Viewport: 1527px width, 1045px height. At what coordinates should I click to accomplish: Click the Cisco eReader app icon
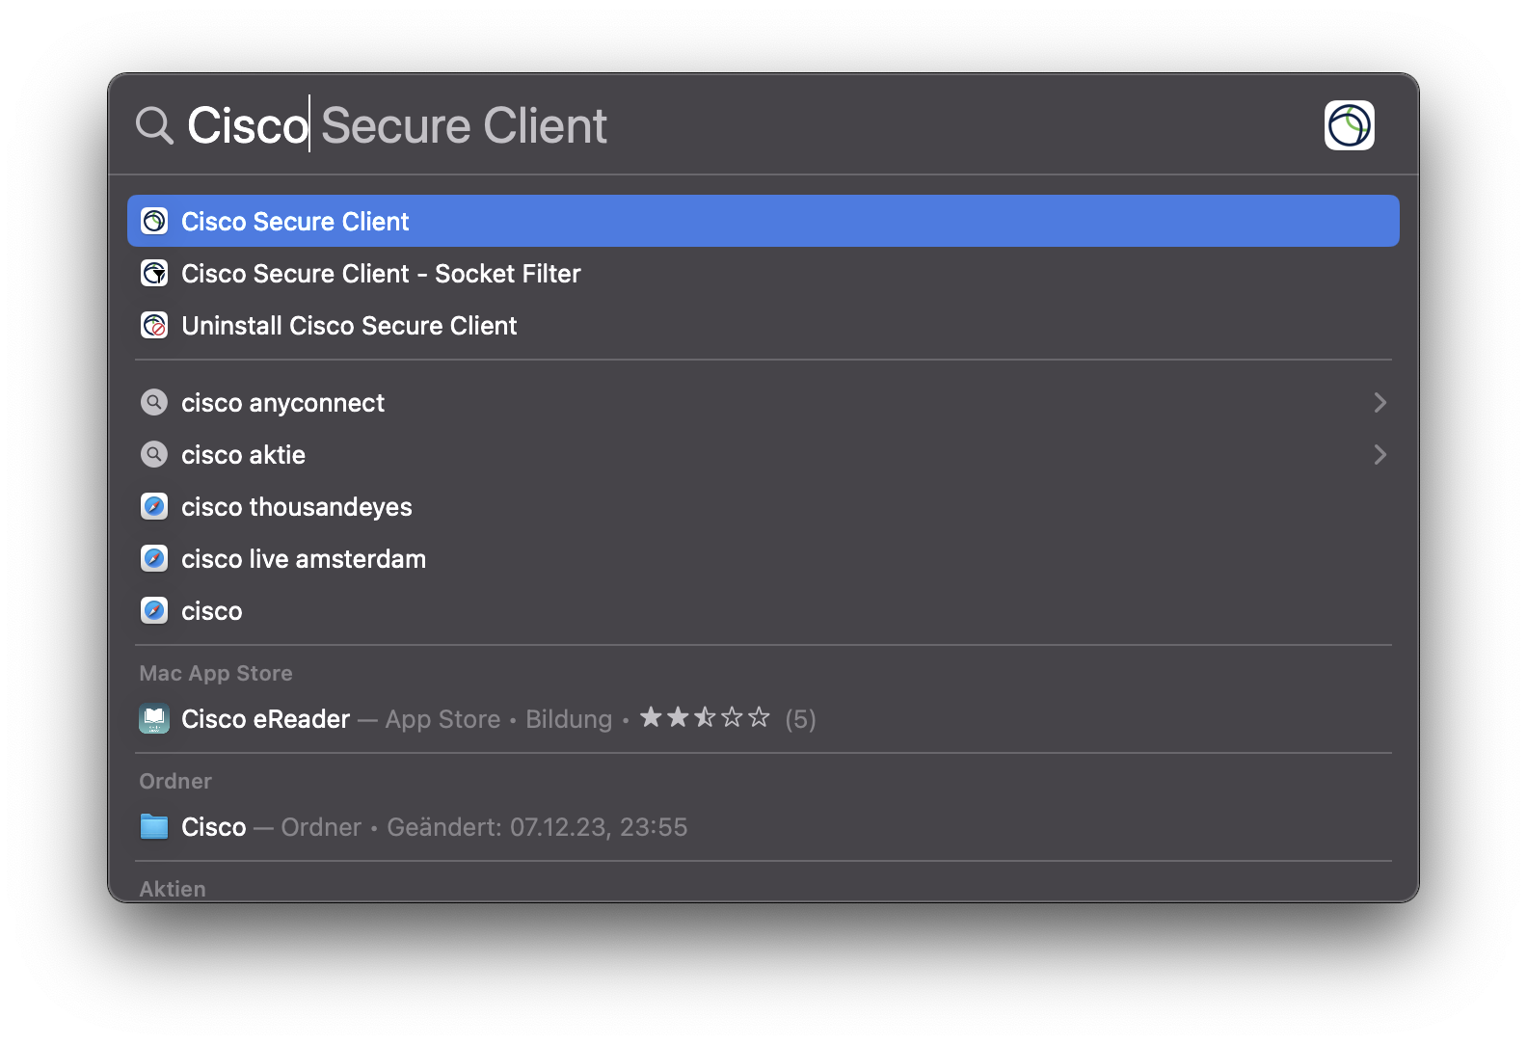[x=154, y=719]
